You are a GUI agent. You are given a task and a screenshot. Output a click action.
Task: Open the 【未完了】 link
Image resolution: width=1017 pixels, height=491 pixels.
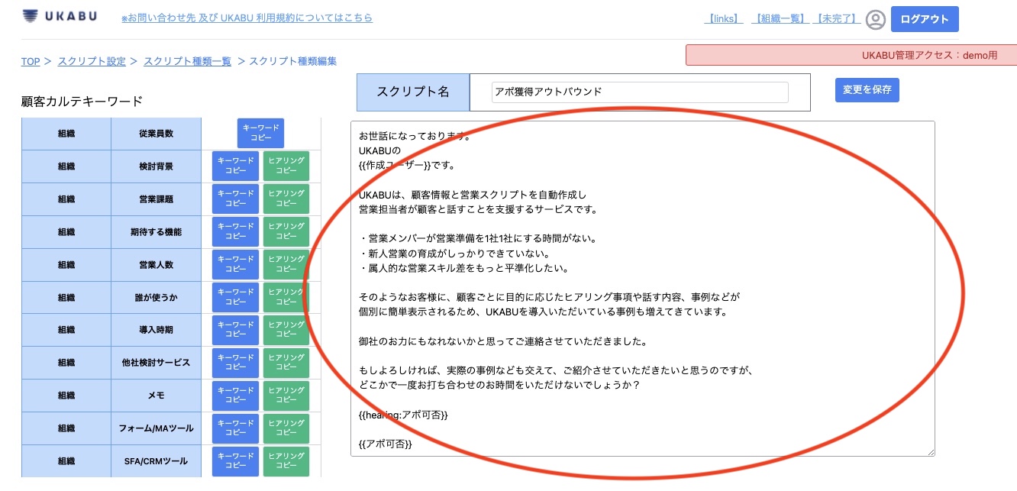click(x=835, y=18)
